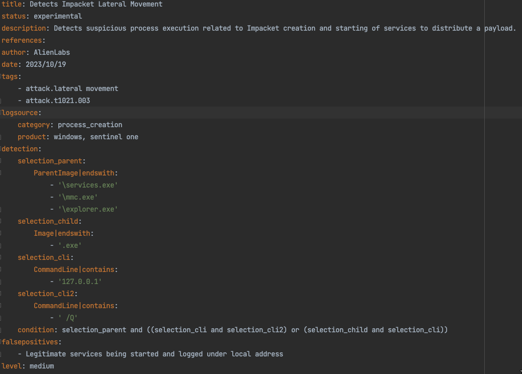522x374 pixels.
Task: Click the level value medium
Action: pos(42,366)
